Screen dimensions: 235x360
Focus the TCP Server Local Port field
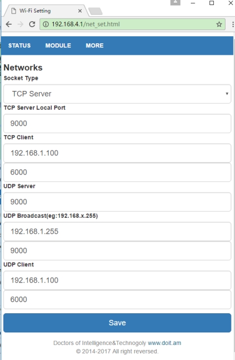click(x=117, y=124)
